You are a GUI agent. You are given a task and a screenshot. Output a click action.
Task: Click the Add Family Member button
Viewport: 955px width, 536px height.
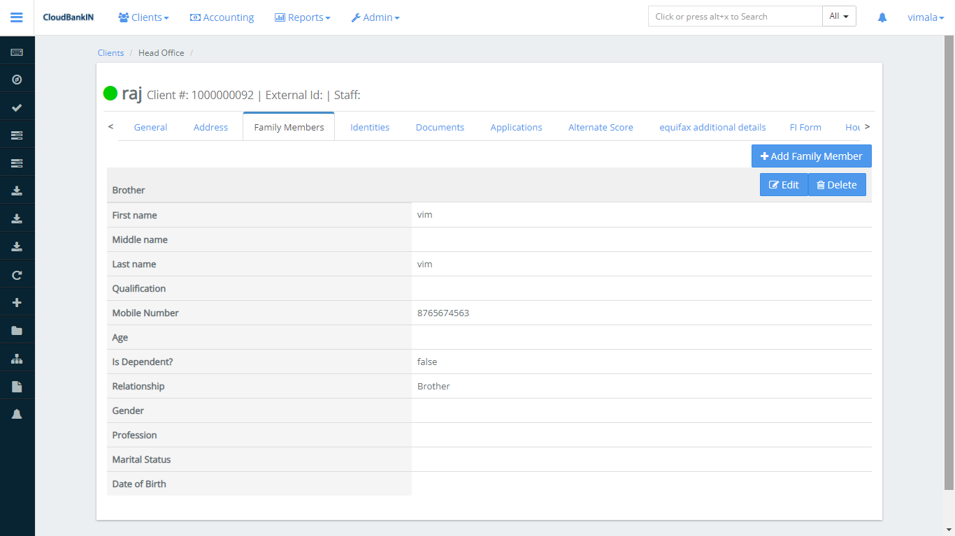pos(811,156)
